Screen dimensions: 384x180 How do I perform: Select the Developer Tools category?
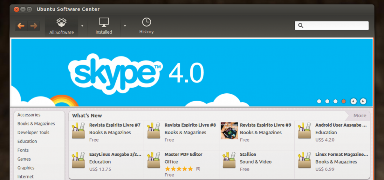[x=33, y=133]
